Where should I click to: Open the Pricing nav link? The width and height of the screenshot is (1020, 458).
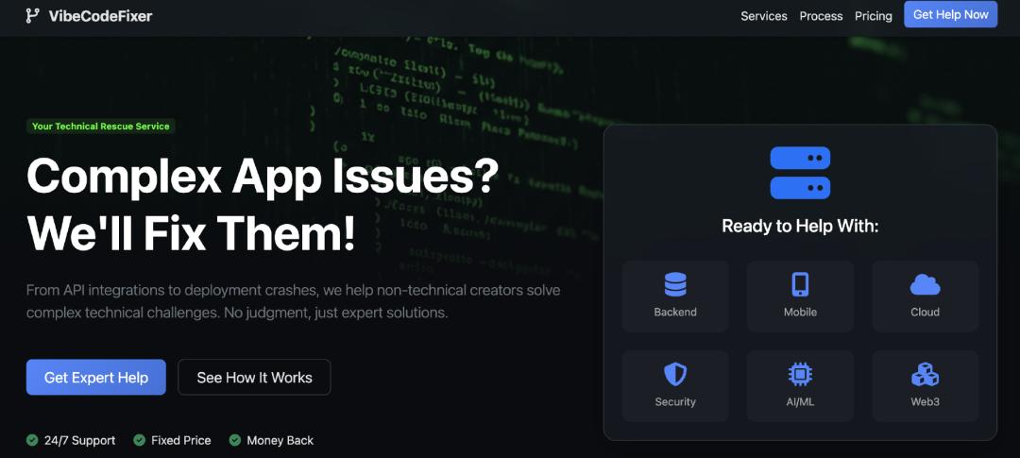[x=873, y=16]
